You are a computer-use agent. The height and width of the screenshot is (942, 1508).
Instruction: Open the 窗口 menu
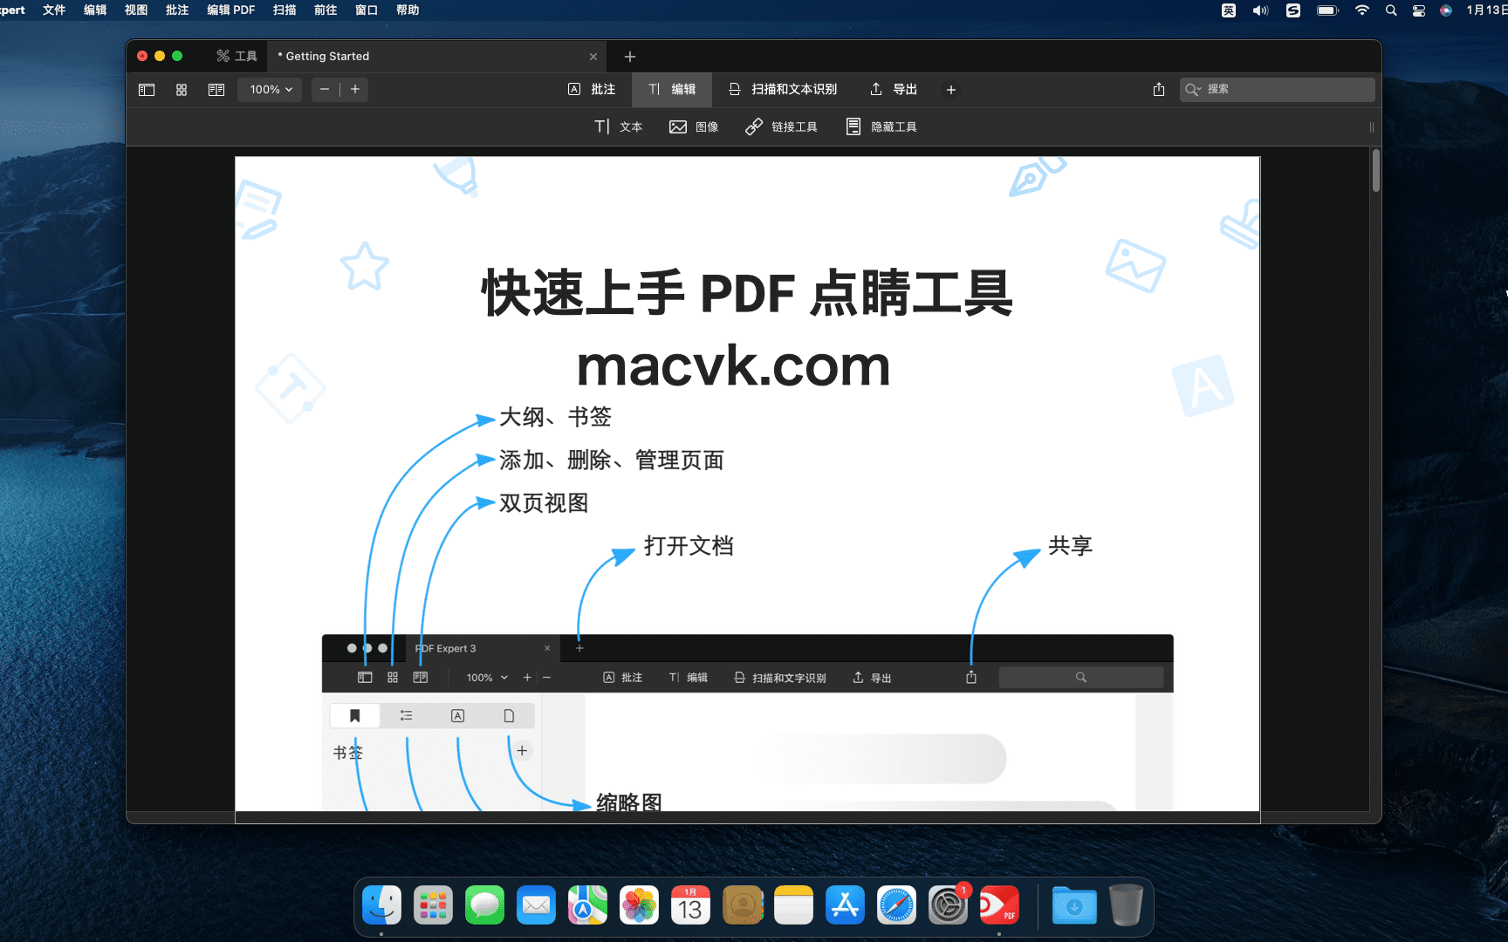click(x=367, y=10)
